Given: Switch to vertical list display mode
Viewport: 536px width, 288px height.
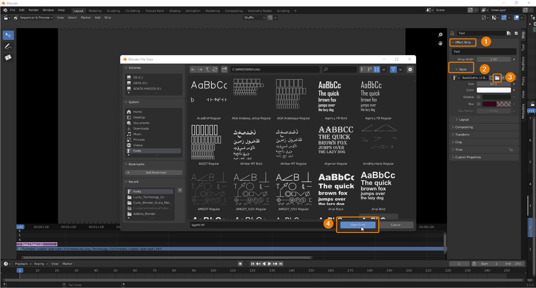Looking at the screenshot, I should [363, 69].
